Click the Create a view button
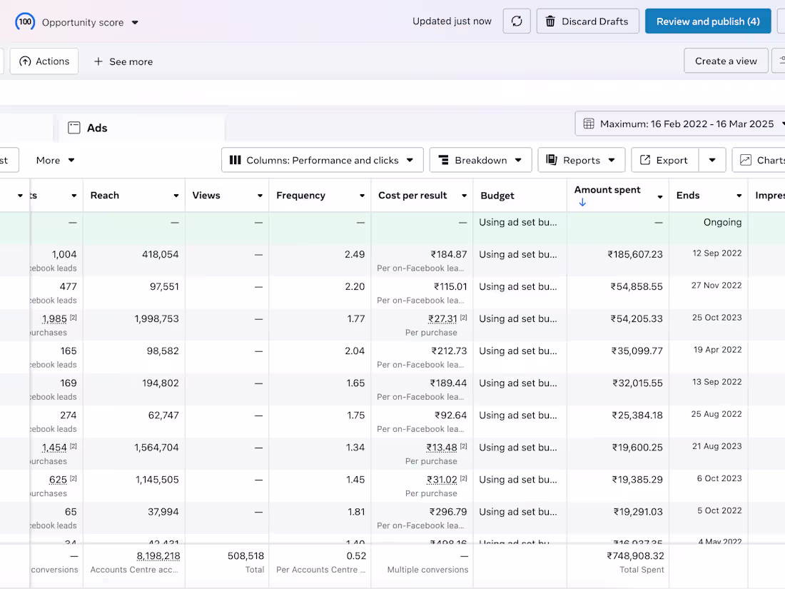 coord(726,61)
